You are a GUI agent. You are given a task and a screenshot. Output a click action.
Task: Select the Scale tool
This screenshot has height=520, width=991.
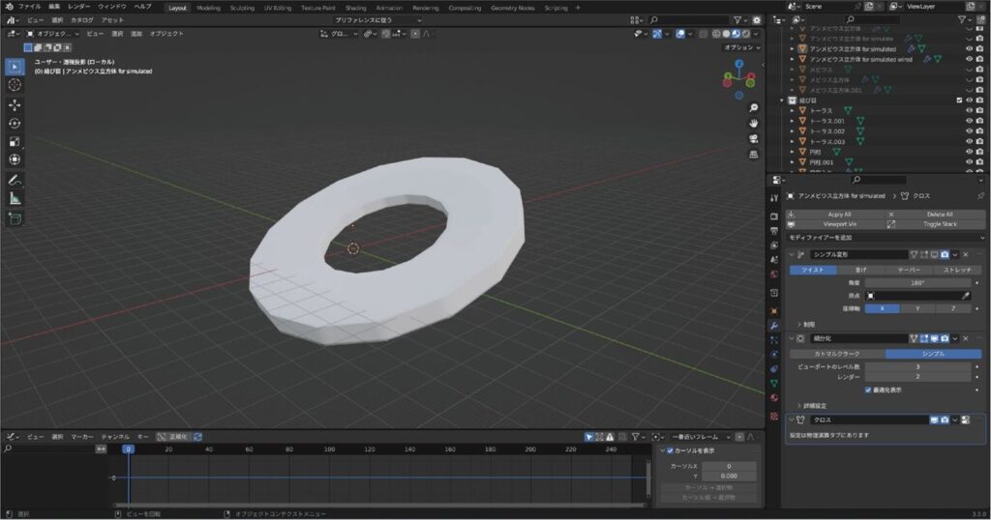pos(15,141)
